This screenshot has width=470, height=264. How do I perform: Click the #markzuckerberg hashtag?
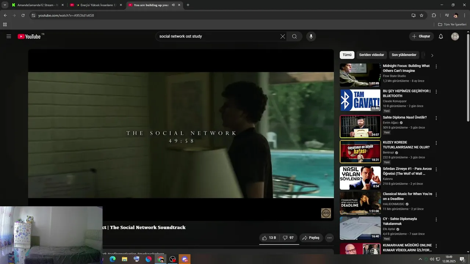[151, 254]
